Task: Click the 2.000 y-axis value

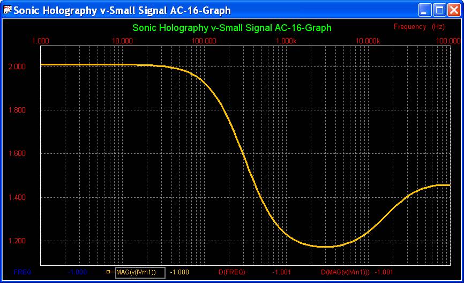Action: coord(17,66)
